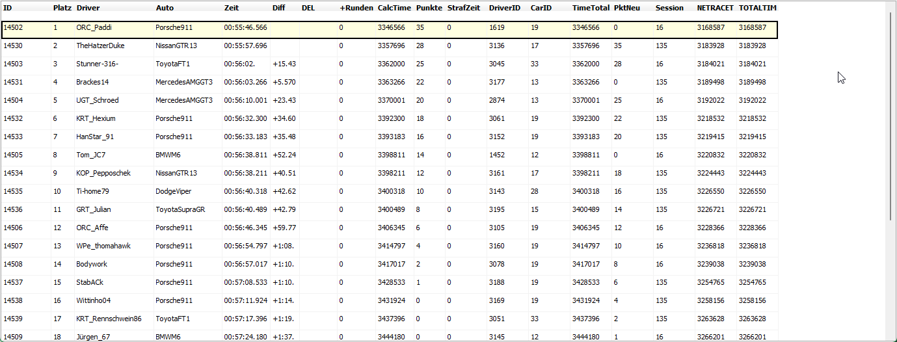Select the ORC_Paddi driver cell
The image size is (897, 342).
[x=94, y=28]
